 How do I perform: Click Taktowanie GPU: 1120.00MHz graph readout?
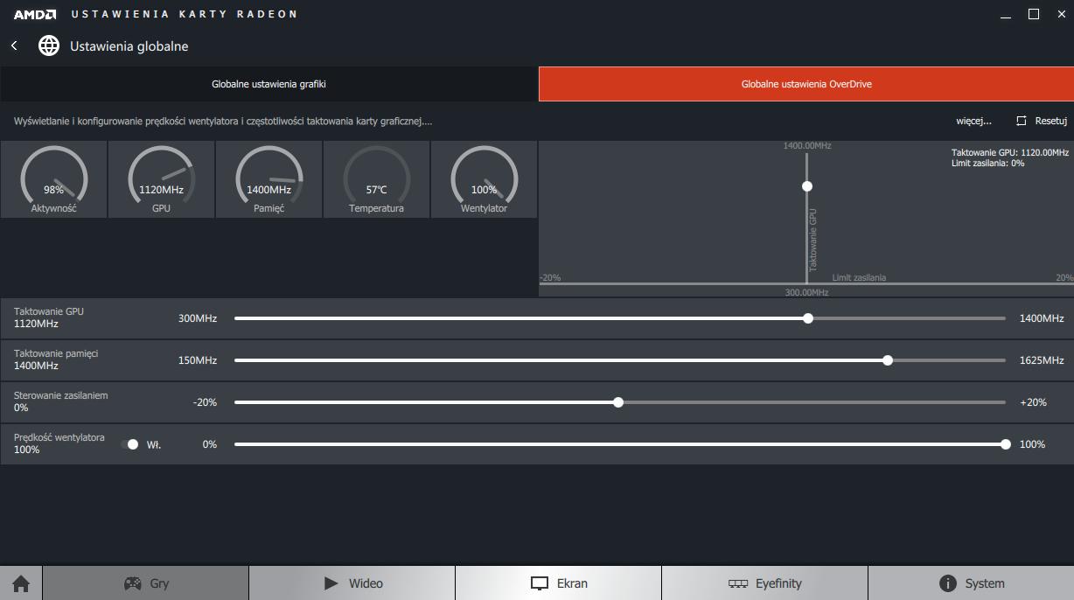[1010, 152]
